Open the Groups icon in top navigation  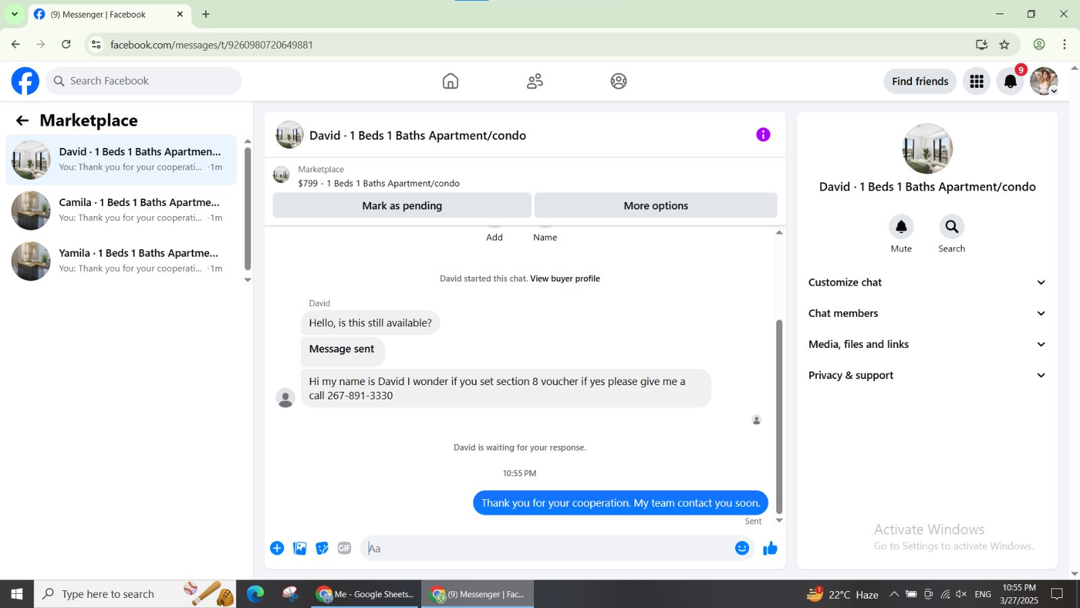[x=618, y=81]
